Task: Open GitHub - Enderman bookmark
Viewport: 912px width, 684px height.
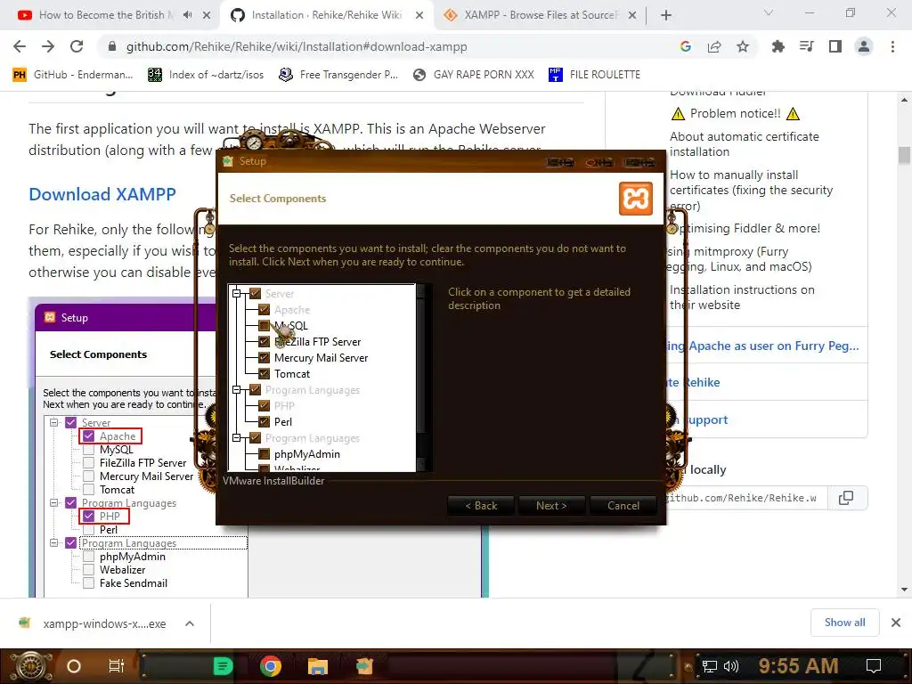Action: pos(73,75)
